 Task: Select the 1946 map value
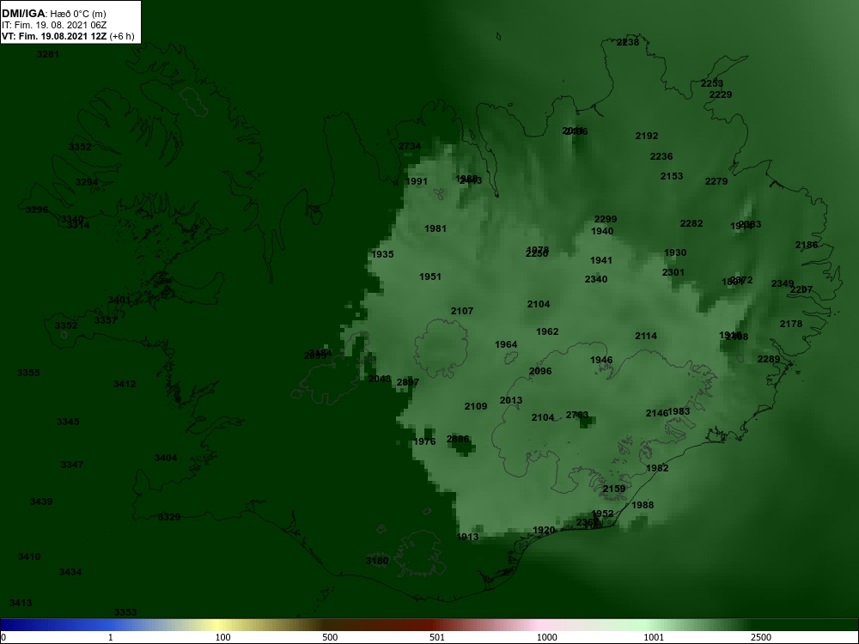click(x=601, y=361)
